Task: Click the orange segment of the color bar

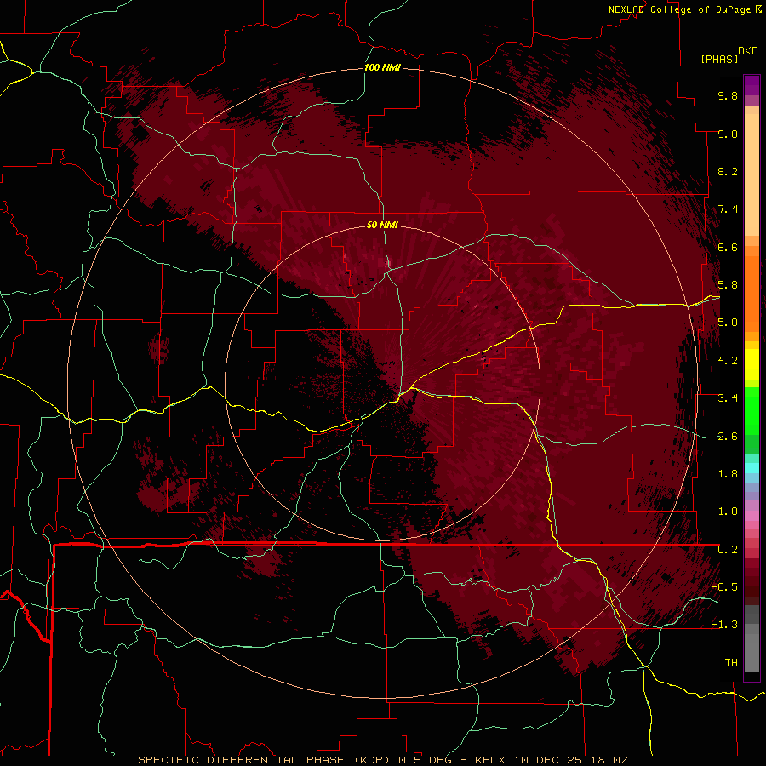Action: point(752,294)
